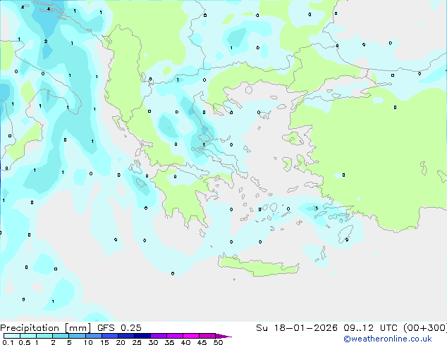Click the "0.1" legend scale label

click(8, 342)
